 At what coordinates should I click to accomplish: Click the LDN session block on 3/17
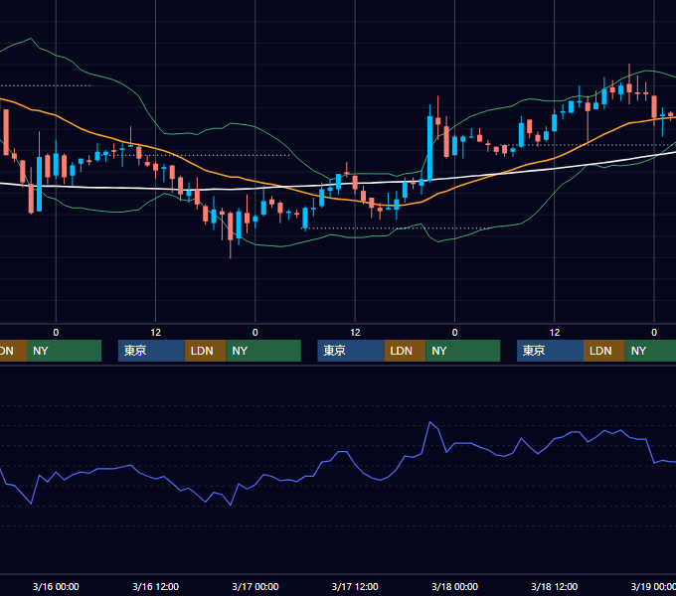(x=405, y=351)
